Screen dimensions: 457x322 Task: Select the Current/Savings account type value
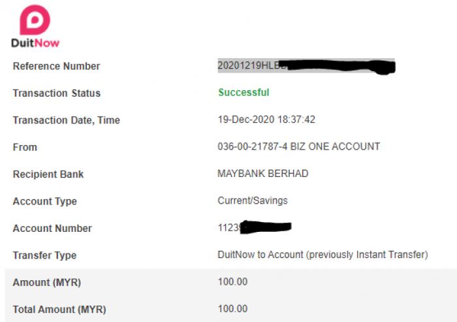point(253,201)
